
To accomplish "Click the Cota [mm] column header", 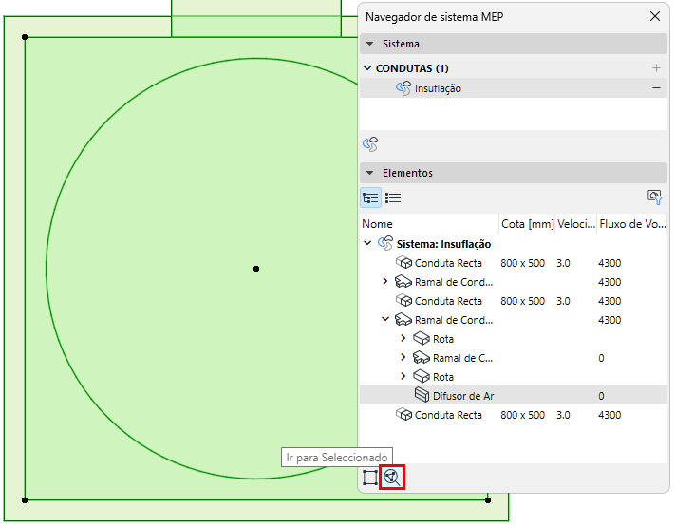I will 527,224.
